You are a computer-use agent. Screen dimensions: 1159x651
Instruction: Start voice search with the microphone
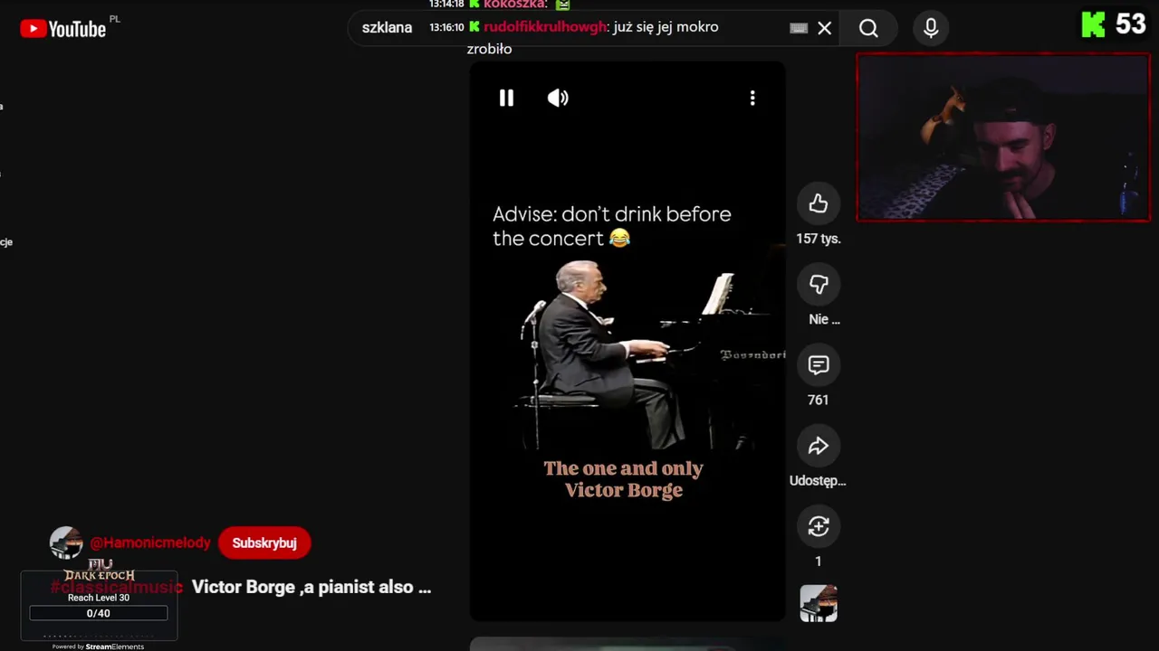931,28
